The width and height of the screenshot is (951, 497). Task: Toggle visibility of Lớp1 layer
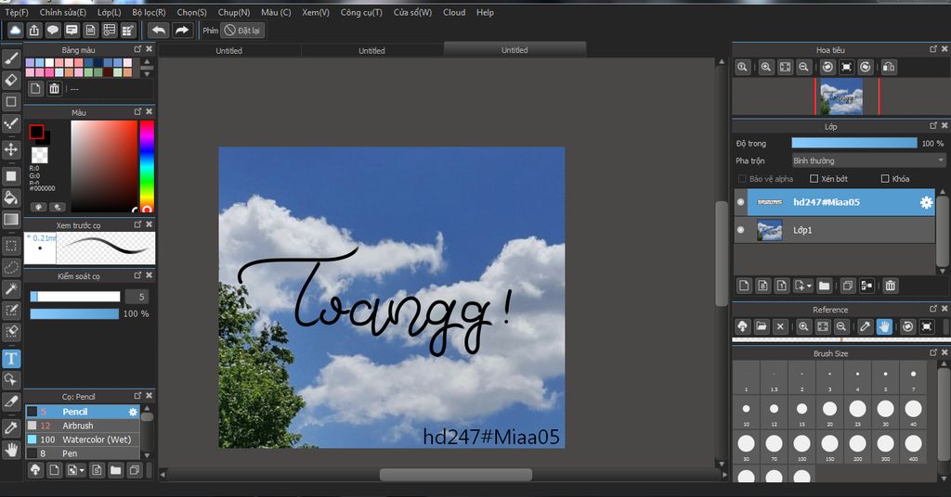(740, 230)
